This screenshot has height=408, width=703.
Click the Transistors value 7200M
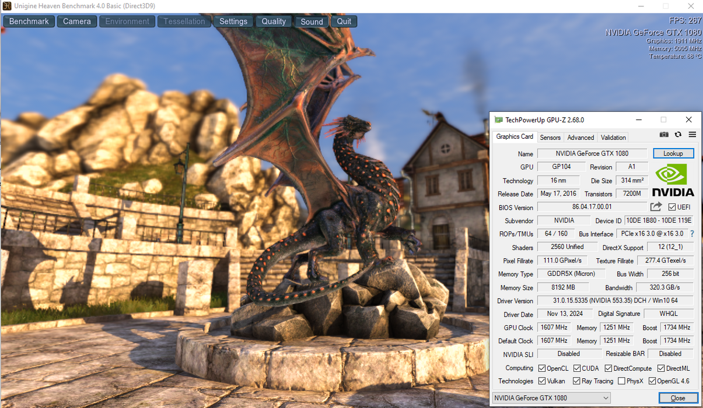pos(632,194)
